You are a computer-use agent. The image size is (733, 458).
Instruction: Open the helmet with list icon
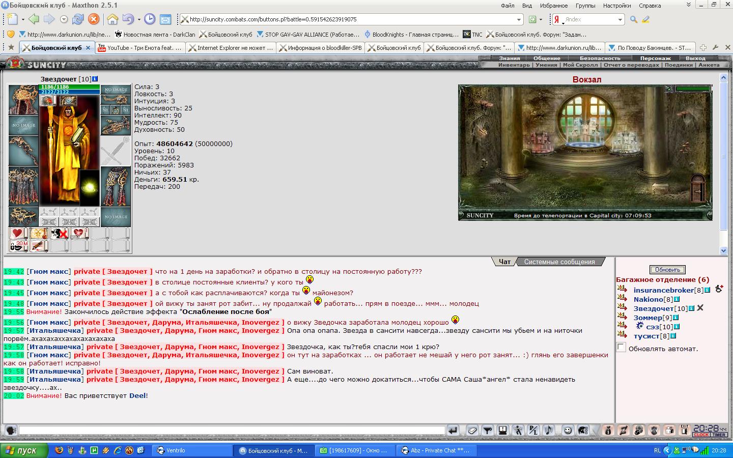583,431
